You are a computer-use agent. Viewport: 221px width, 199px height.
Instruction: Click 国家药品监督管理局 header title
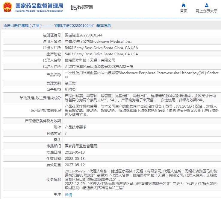click(x=39, y=6)
